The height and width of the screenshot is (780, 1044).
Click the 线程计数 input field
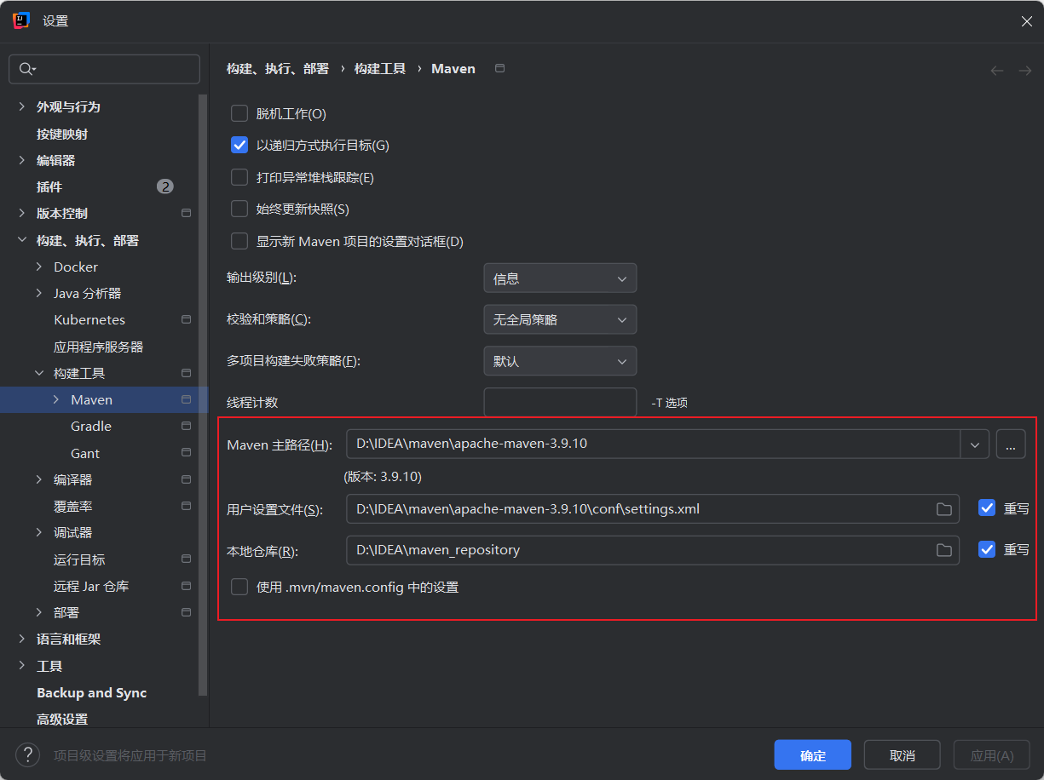(560, 402)
